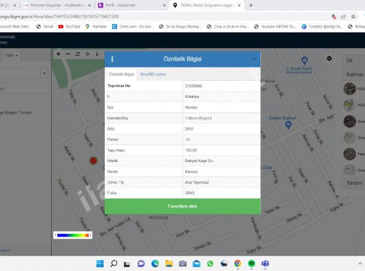Bookmark page with the star icon
Image resolution: width=365 pixels, height=271 pixels.
[353, 17]
